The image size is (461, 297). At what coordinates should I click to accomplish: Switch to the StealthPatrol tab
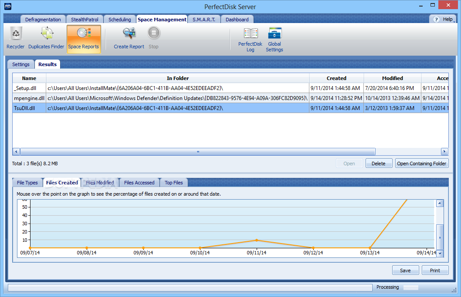[85, 20]
